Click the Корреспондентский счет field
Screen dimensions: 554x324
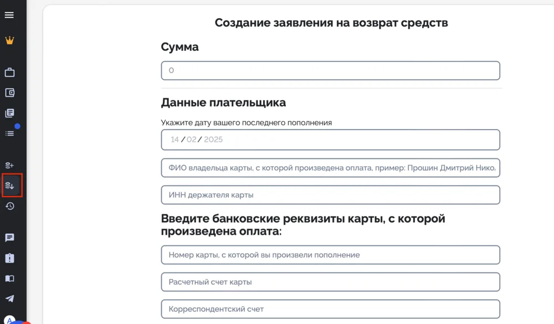[330, 308]
